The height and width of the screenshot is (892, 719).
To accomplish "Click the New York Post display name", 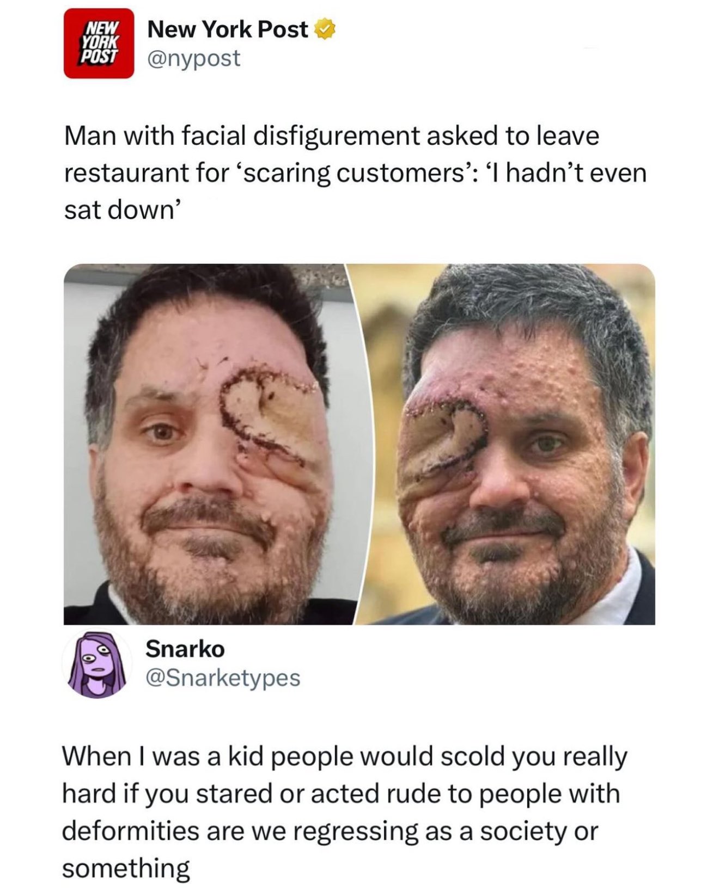I will click(228, 30).
